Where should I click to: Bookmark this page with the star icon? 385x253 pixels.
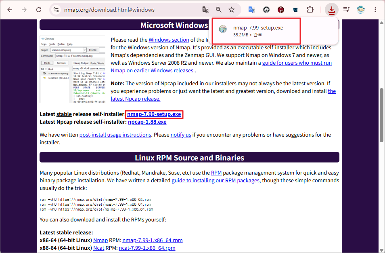pos(232,10)
